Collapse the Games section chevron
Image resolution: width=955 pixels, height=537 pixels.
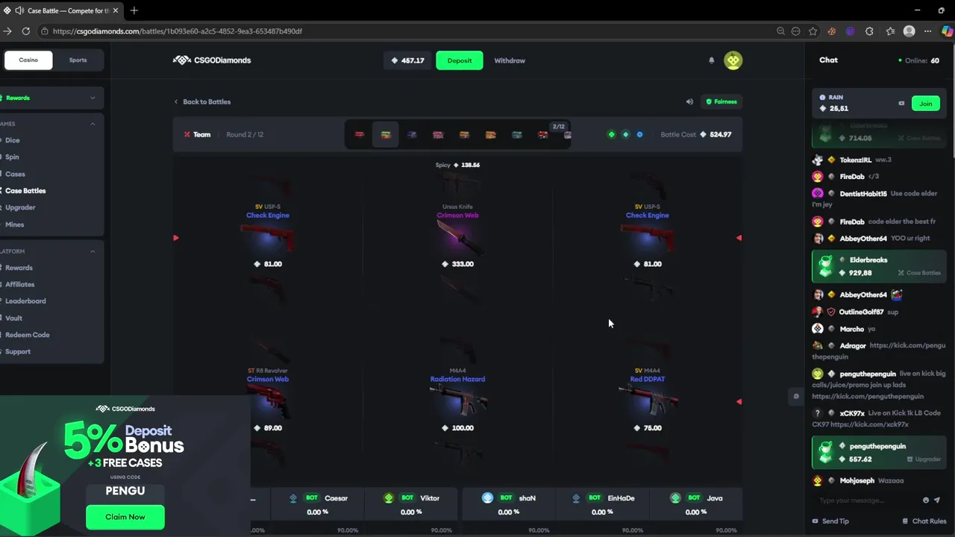click(x=93, y=124)
